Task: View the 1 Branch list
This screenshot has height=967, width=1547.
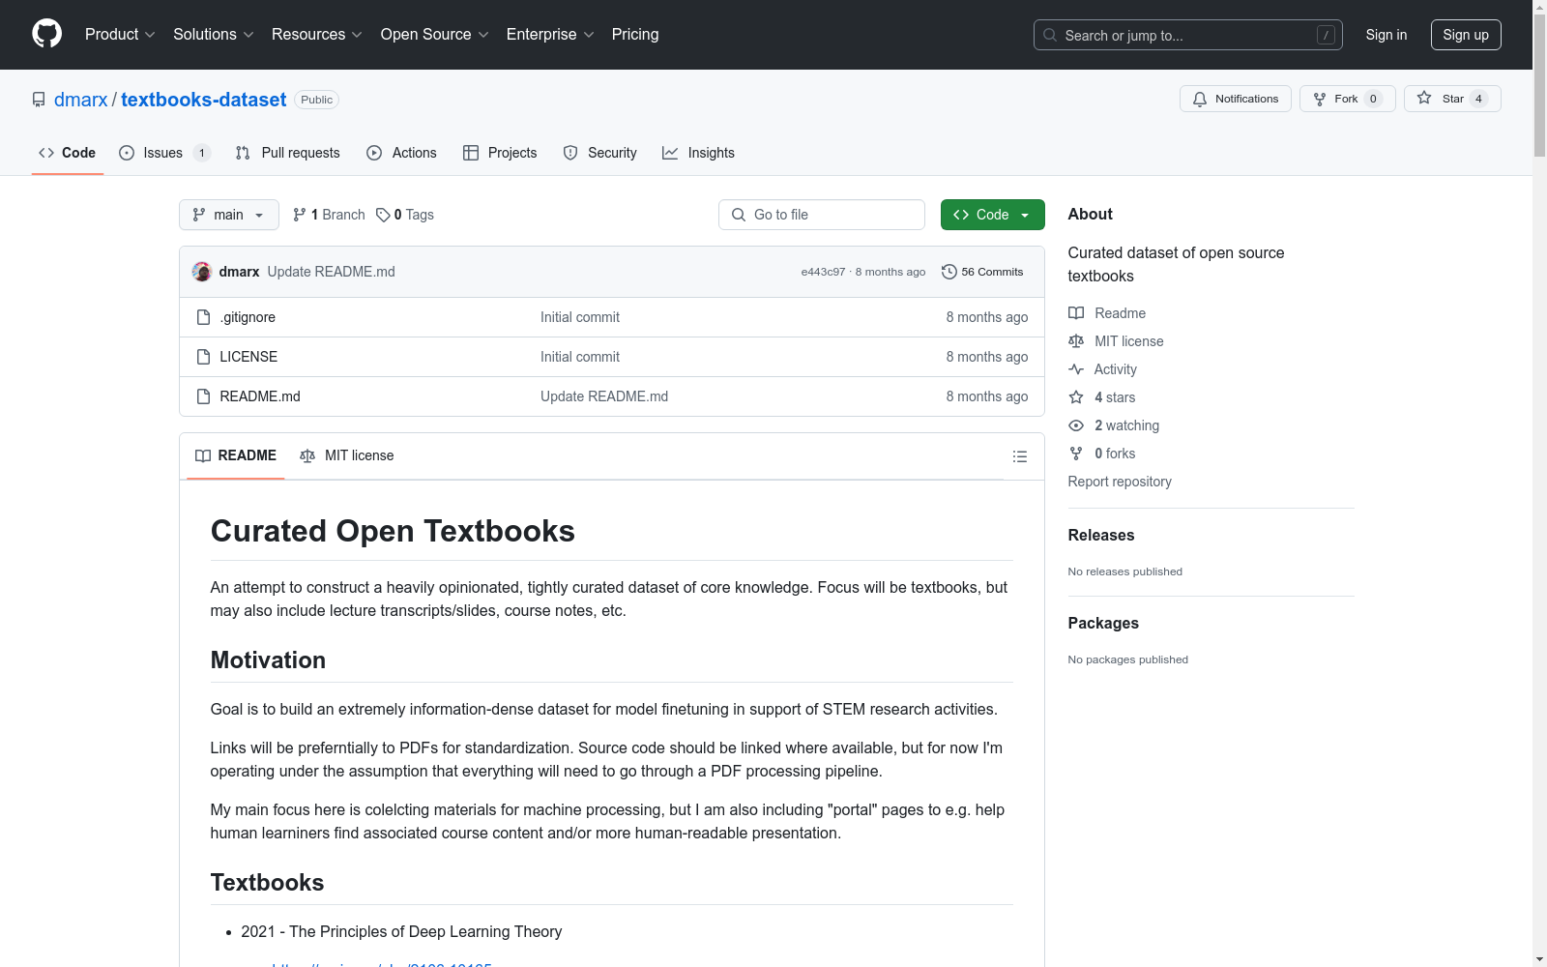Action: click(x=329, y=215)
